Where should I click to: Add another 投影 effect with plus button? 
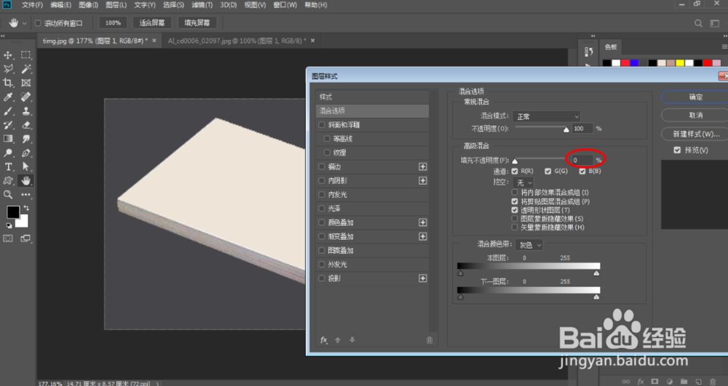tap(422, 278)
